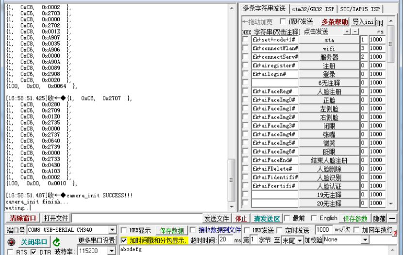Click the fk+connectWlan# string field
Image resolution: width=403 pixels, height=255 pixels.
tap(275, 48)
